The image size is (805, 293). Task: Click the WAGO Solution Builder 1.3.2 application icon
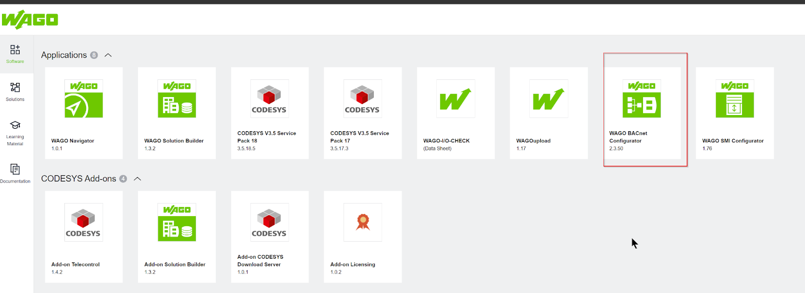(177, 99)
